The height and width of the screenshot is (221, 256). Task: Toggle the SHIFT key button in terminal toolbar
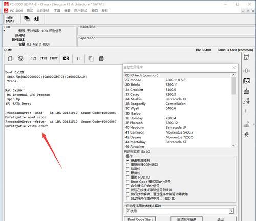54,58
